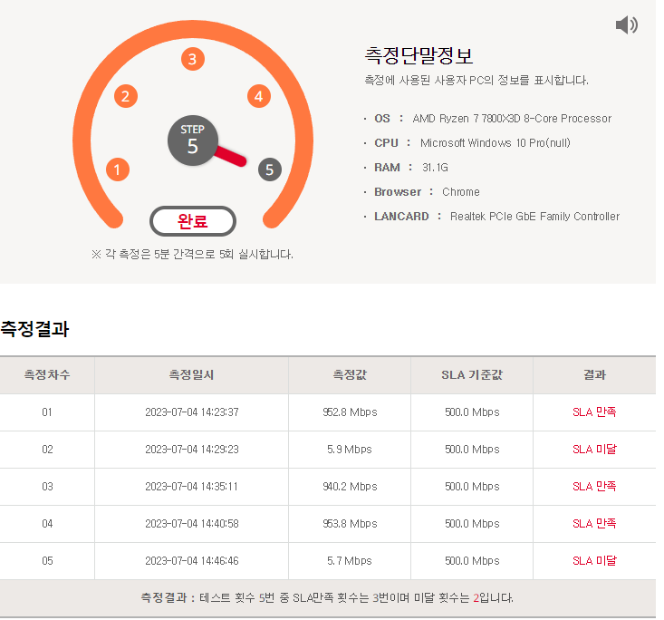Click SLA 만족 result in row 01
Screen dimensions: 664x620
[x=594, y=412]
